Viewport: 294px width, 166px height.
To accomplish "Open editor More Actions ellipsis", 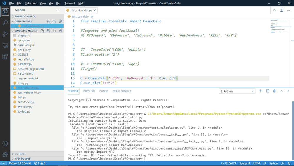I will click(x=288, y=10).
